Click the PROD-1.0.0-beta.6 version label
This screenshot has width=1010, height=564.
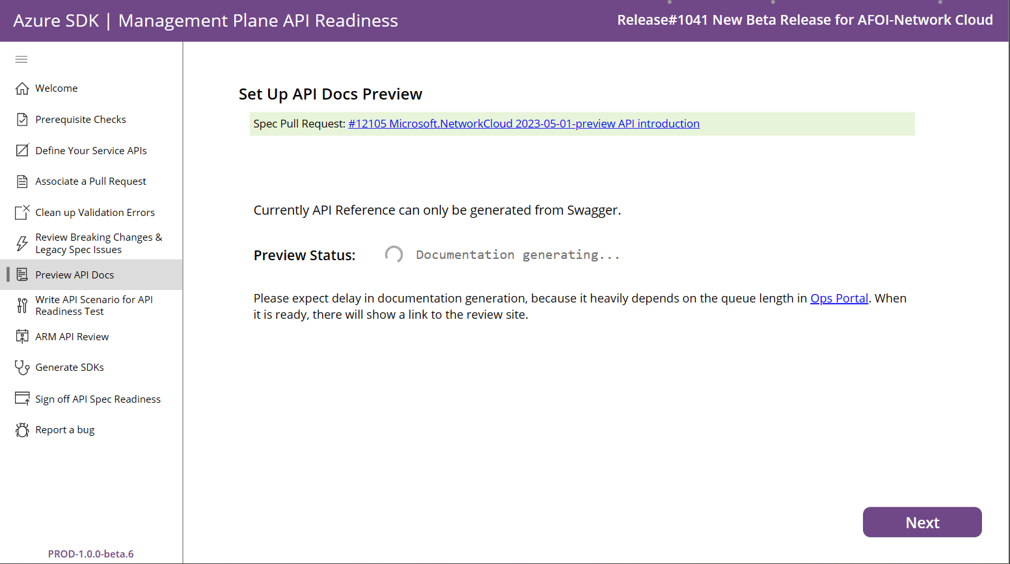(91, 554)
